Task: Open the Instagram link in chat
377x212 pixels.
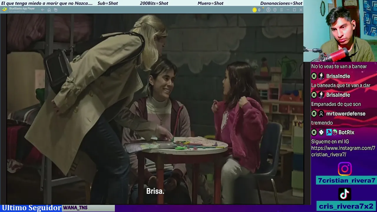Action: pyautogui.click(x=343, y=151)
